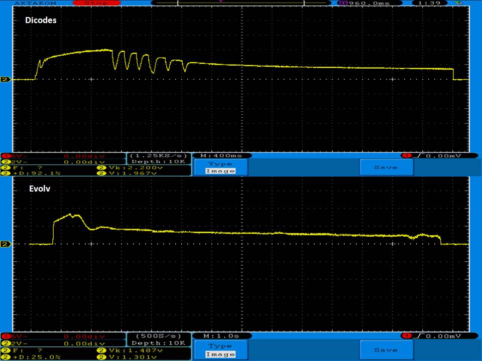This screenshot has width=482, height=361.
Task: Click channel 1 trigger level icon, lower panel
Action: [405, 336]
